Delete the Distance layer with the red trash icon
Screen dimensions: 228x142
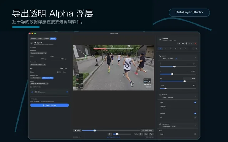click(x=195, y=43)
